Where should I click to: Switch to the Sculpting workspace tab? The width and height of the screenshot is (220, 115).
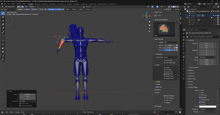pyautogui.click(x=45, y=4)
